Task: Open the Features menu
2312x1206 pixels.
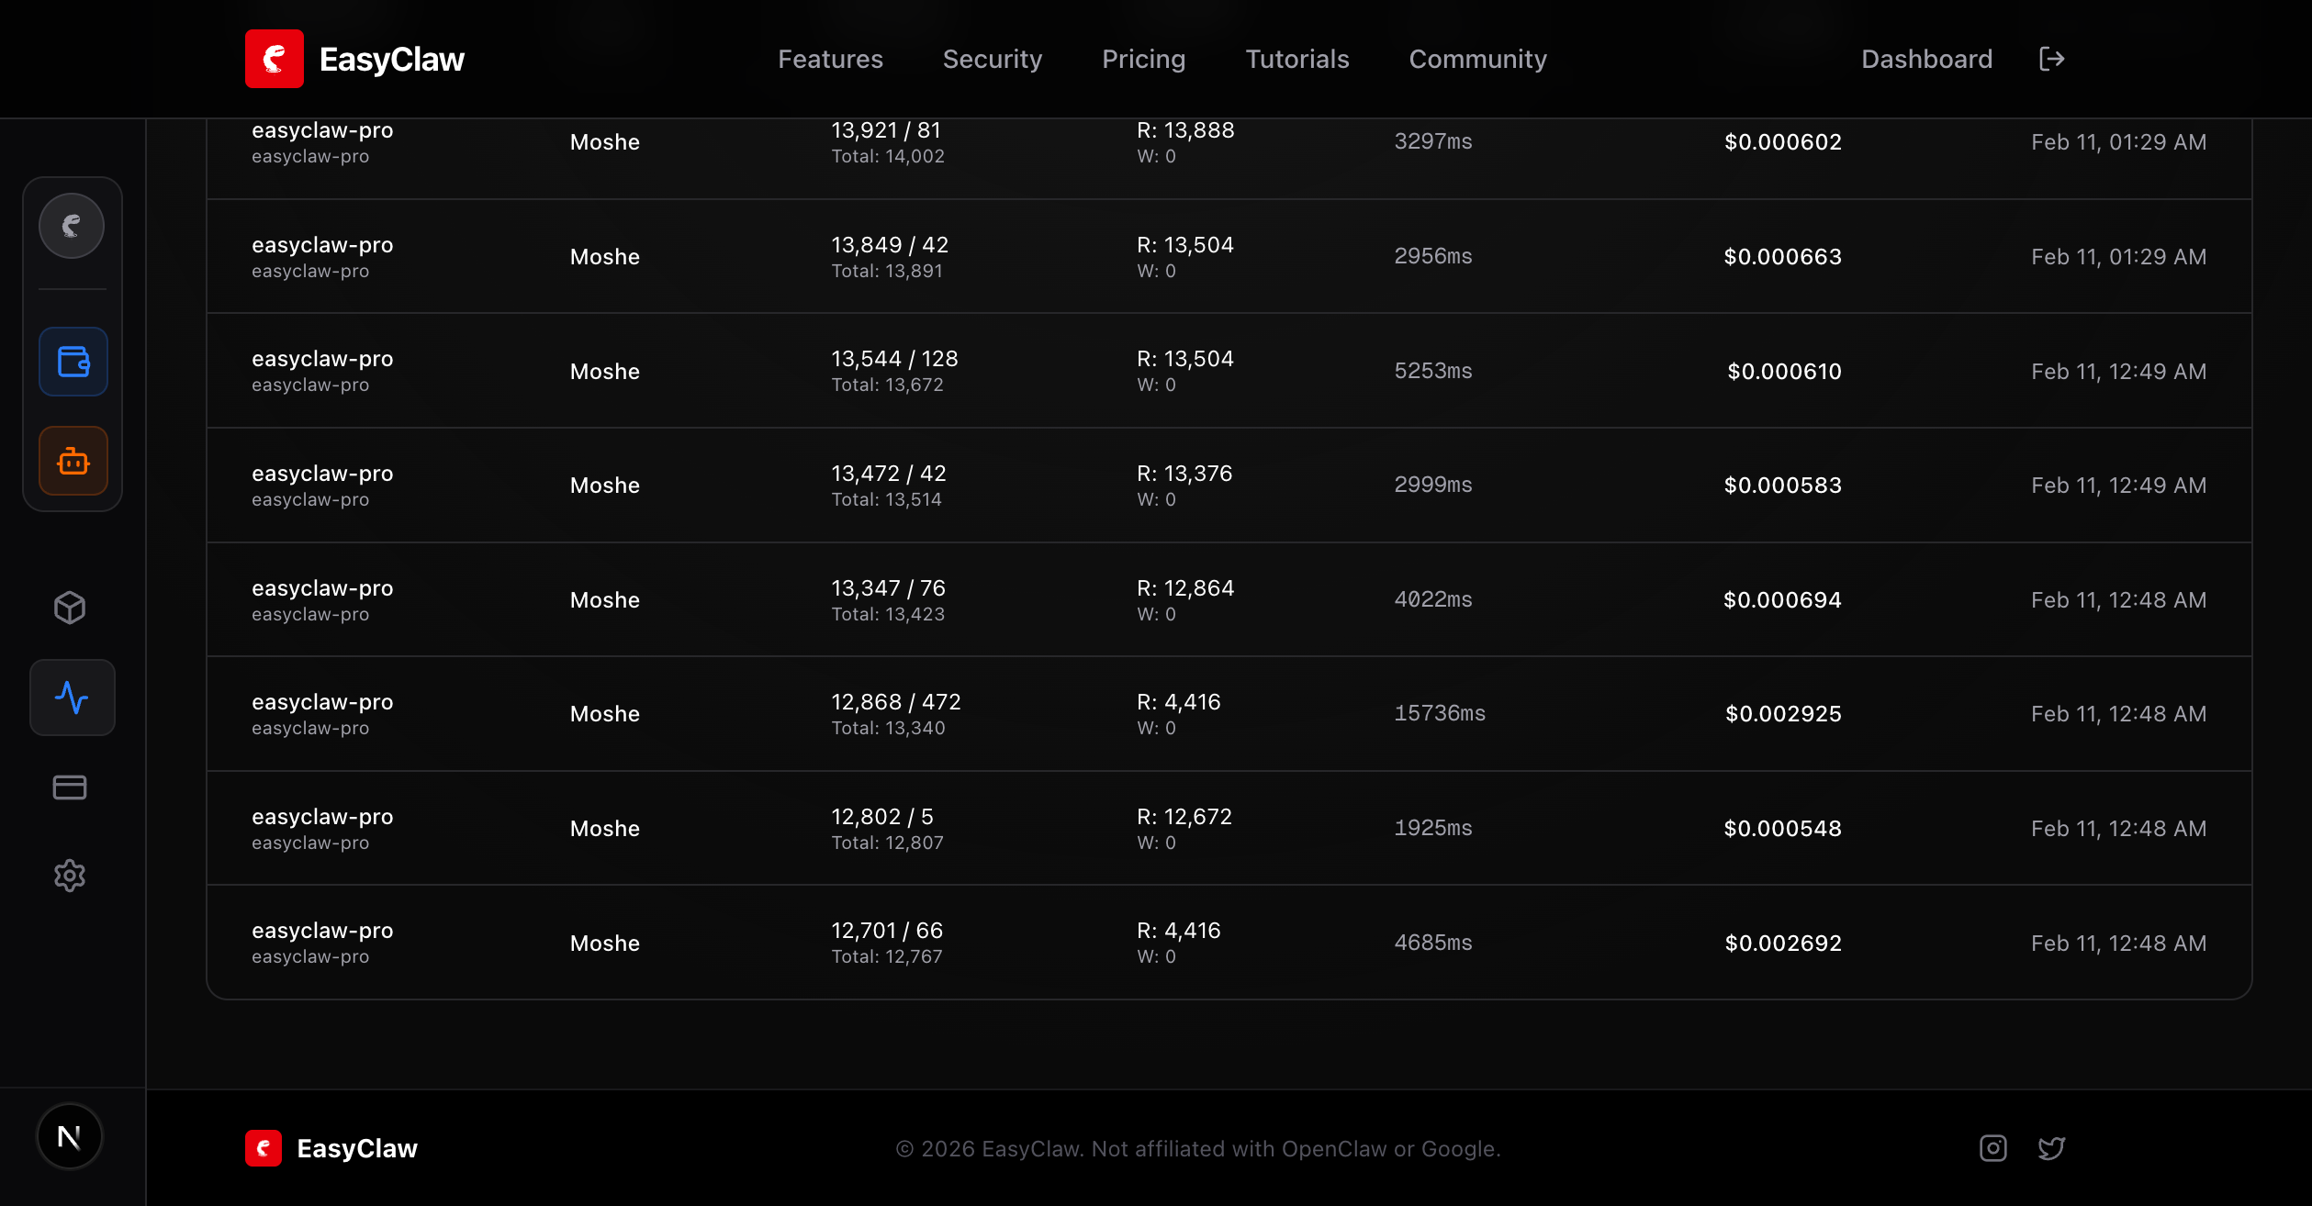Action: 829,58
